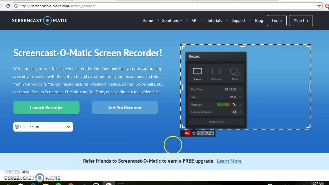Reload the page with the browser refresh icon

pyautogui.click(x=8, y=6)
